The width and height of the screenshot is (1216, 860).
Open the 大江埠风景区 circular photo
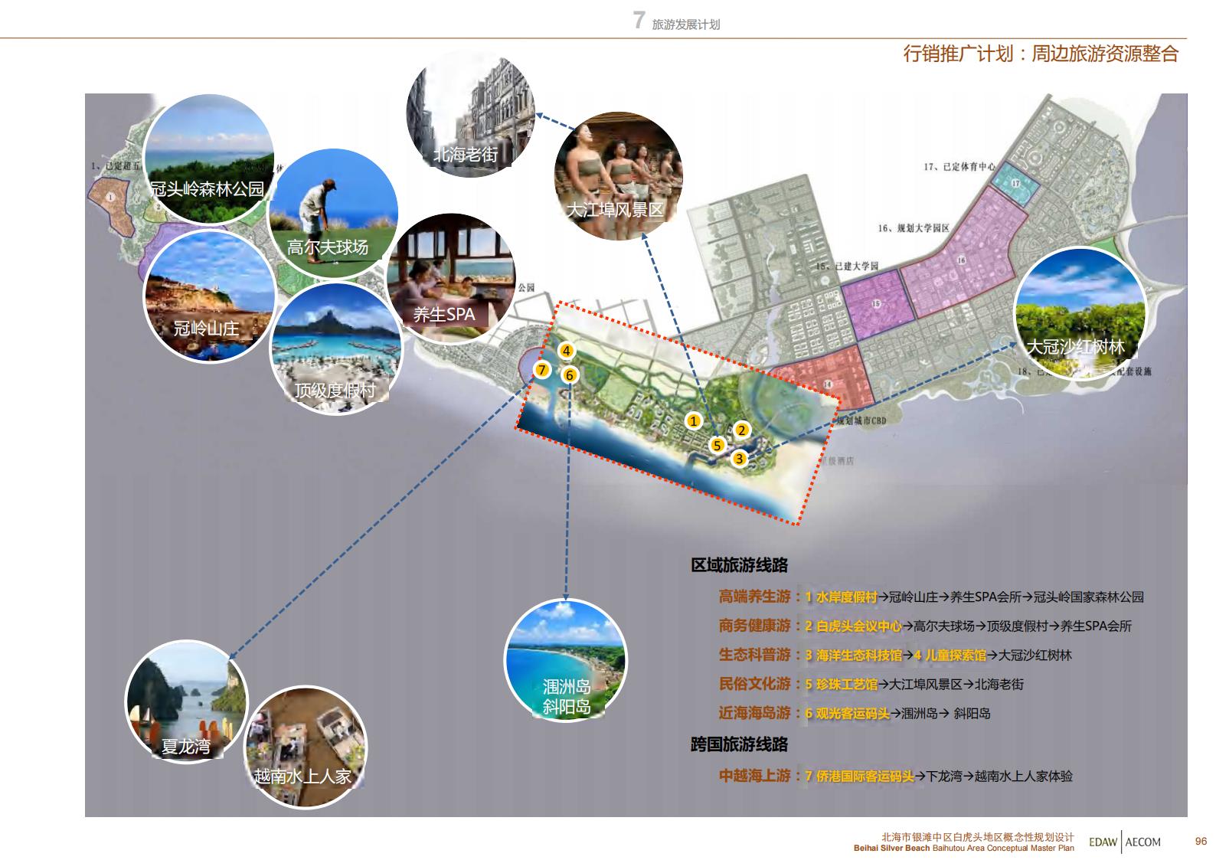pyautogui.click(x=618, y=176)
